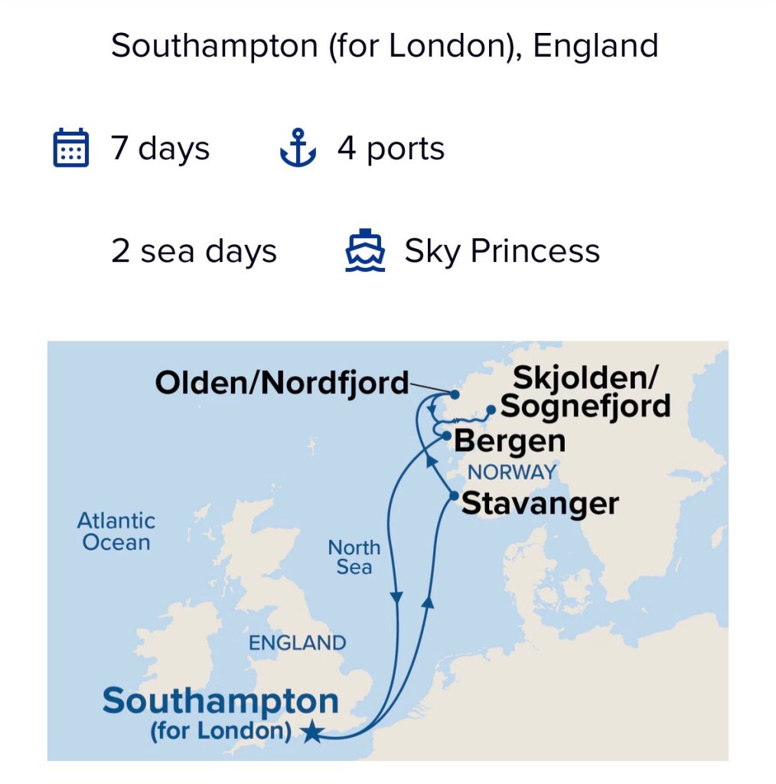
Task: Open the Sky Princess ship name link
Action: pos(502,251)
